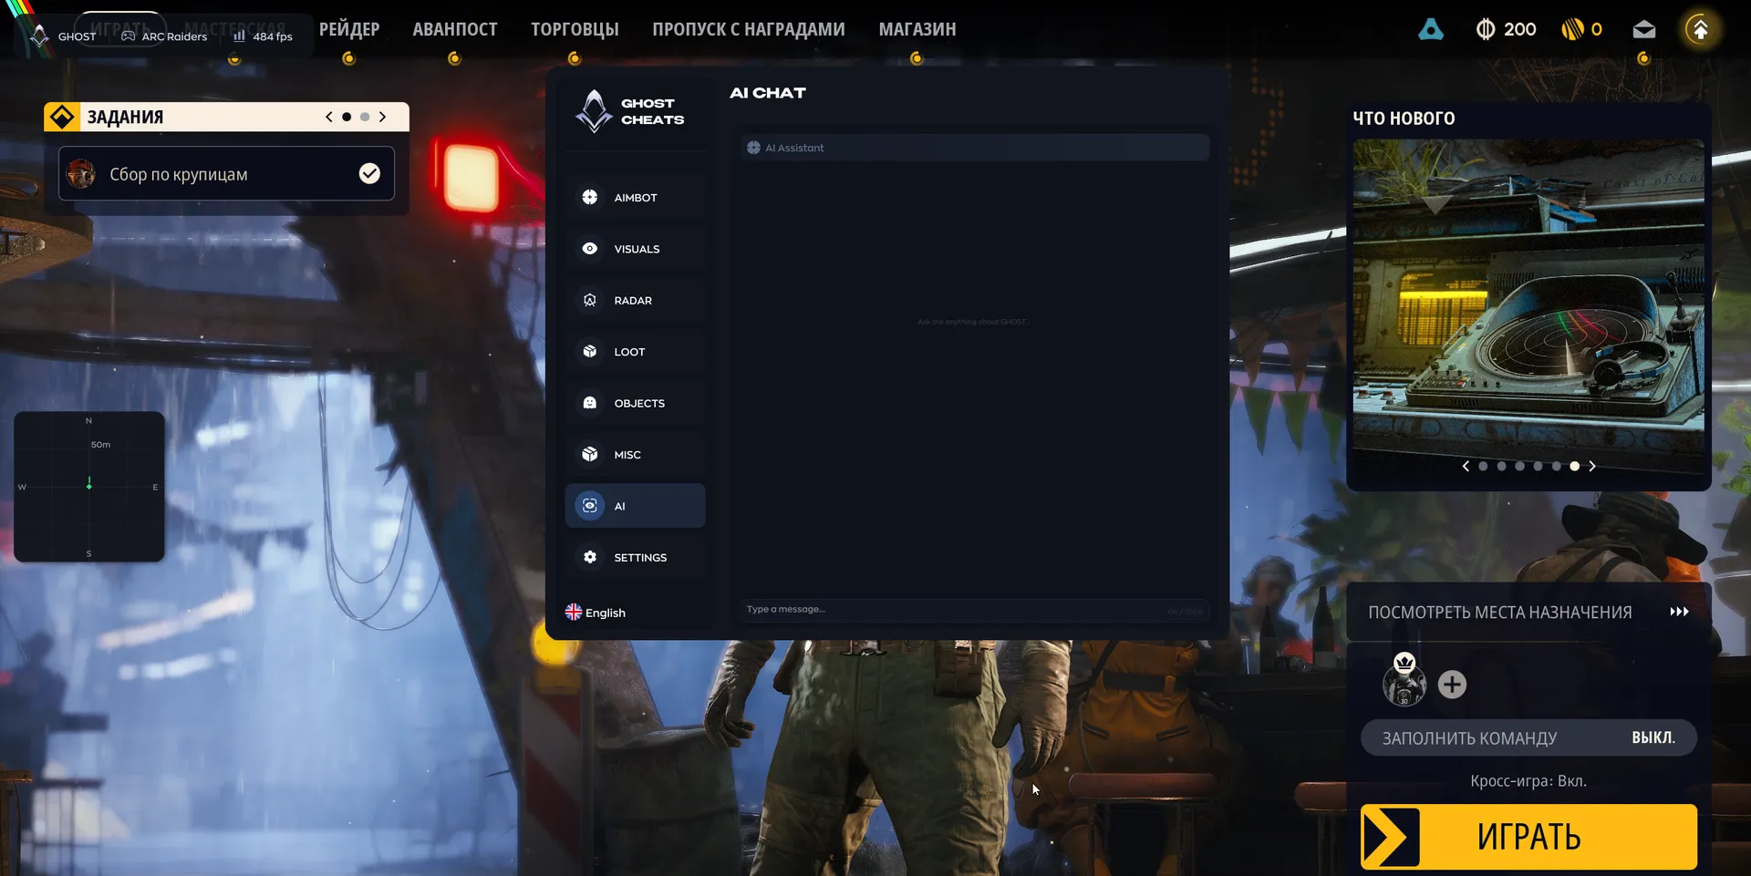
Task: Select first carousel dot under ЧТО НОВОГО
Action: 1483,466
